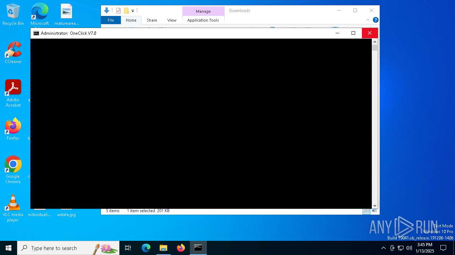The image size is (455, 255).
Task: Open the Windows Start menu
Action: click(9, 248)
